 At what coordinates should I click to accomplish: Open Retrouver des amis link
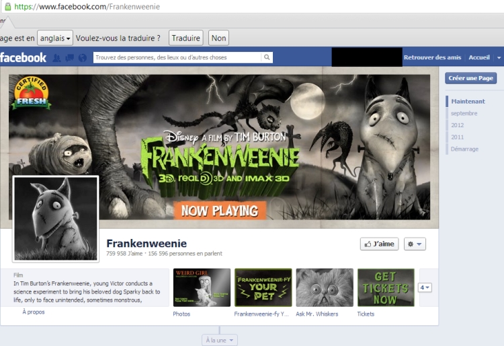(x=432, y=57)
